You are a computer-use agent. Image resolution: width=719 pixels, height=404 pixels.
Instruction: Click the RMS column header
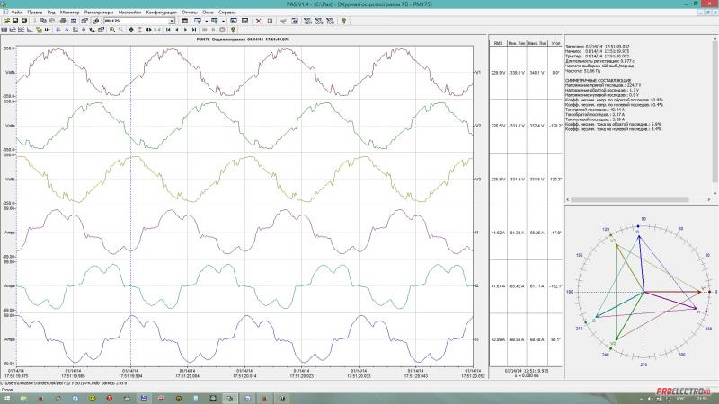click(499, 43)
